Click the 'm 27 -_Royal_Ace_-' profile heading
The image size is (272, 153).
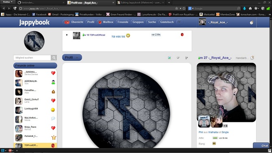coord(215,58)
